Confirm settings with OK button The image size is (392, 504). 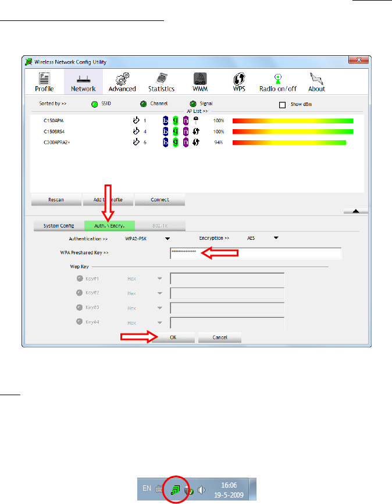coord(173,337)
